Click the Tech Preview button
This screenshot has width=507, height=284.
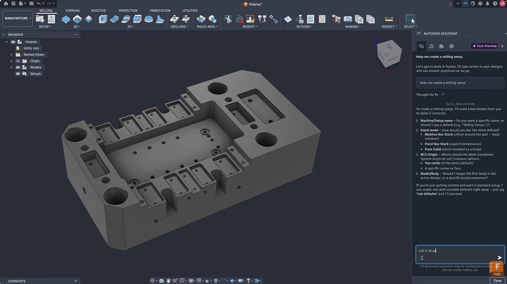tap(485, 46)
